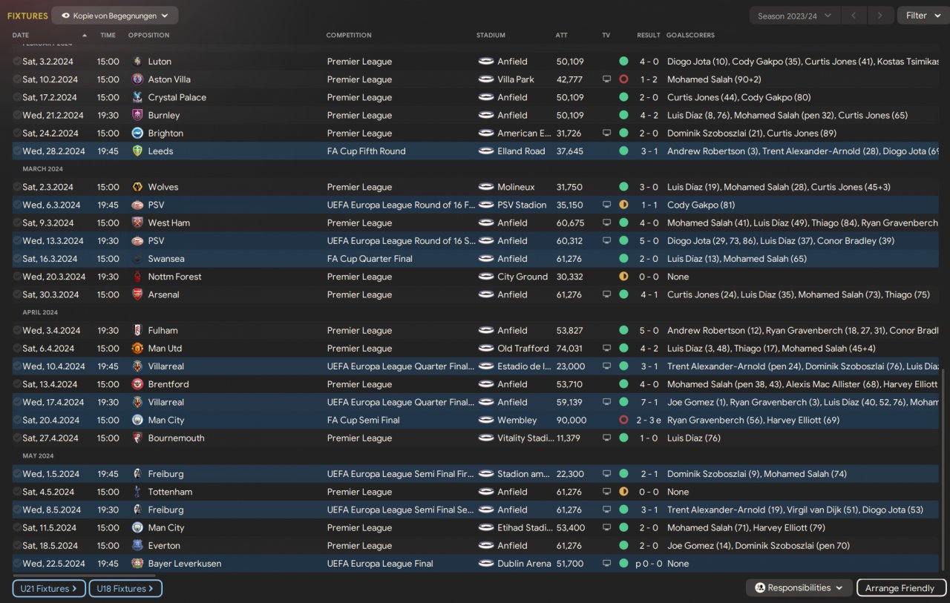Viewport: 950px width, 603px height.
Task: Click the stadium icon beside Villa Park
Action: coord(486,79)
